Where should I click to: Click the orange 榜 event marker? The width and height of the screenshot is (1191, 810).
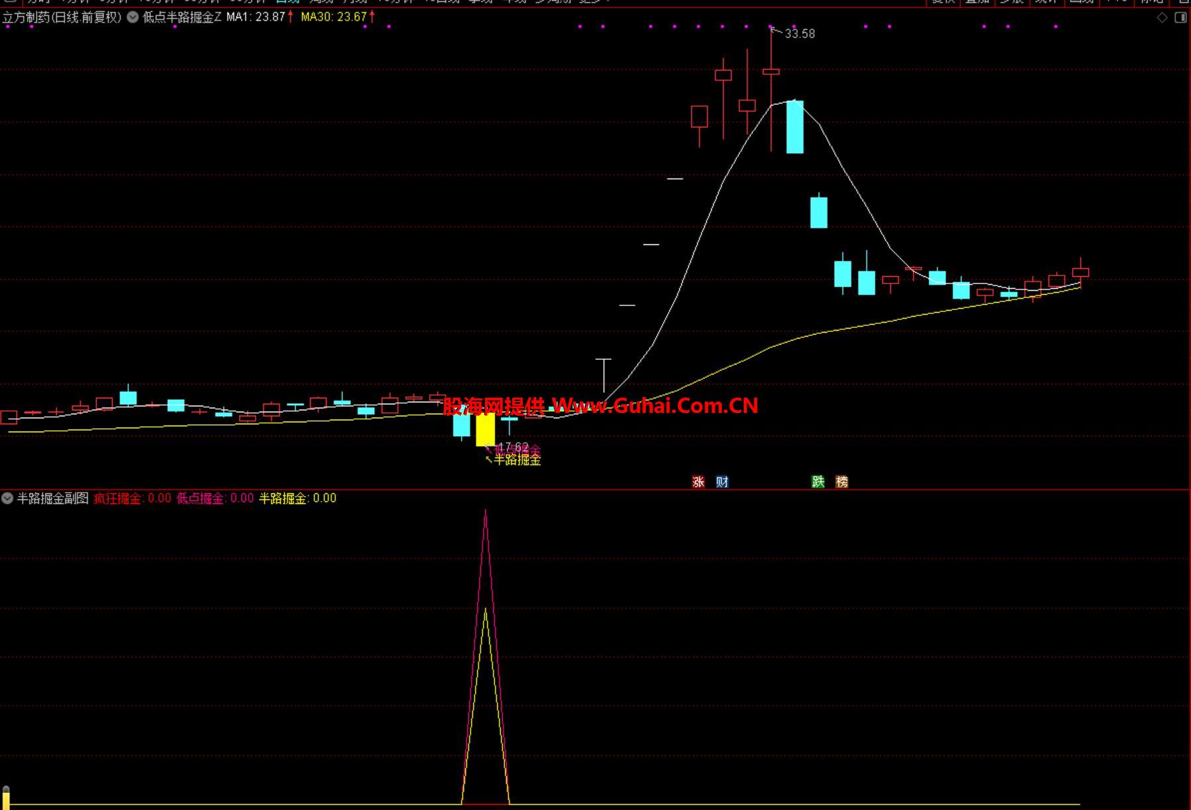(842, 482)
